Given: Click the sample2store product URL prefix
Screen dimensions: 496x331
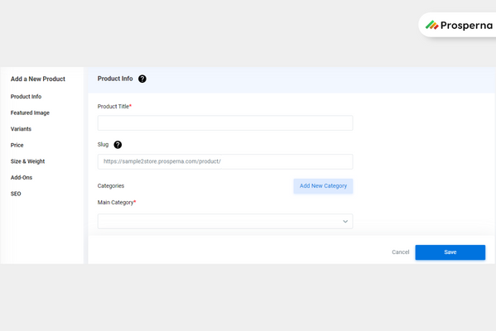Looking at the screenshot, I should coord(162,161).
